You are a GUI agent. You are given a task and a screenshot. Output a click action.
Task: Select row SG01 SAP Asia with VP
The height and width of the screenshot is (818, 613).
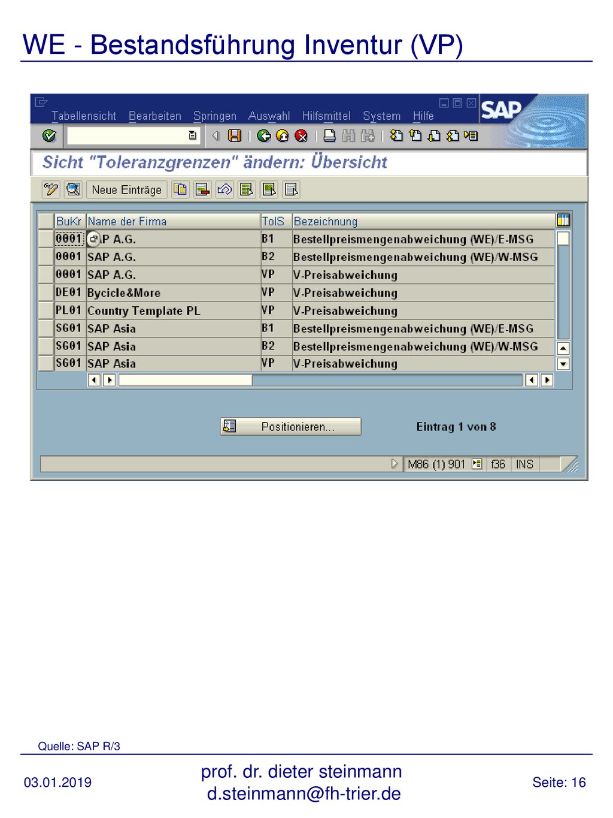tap(46, 363)
